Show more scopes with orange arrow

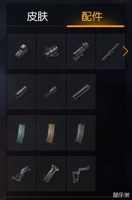click(126, 51)
